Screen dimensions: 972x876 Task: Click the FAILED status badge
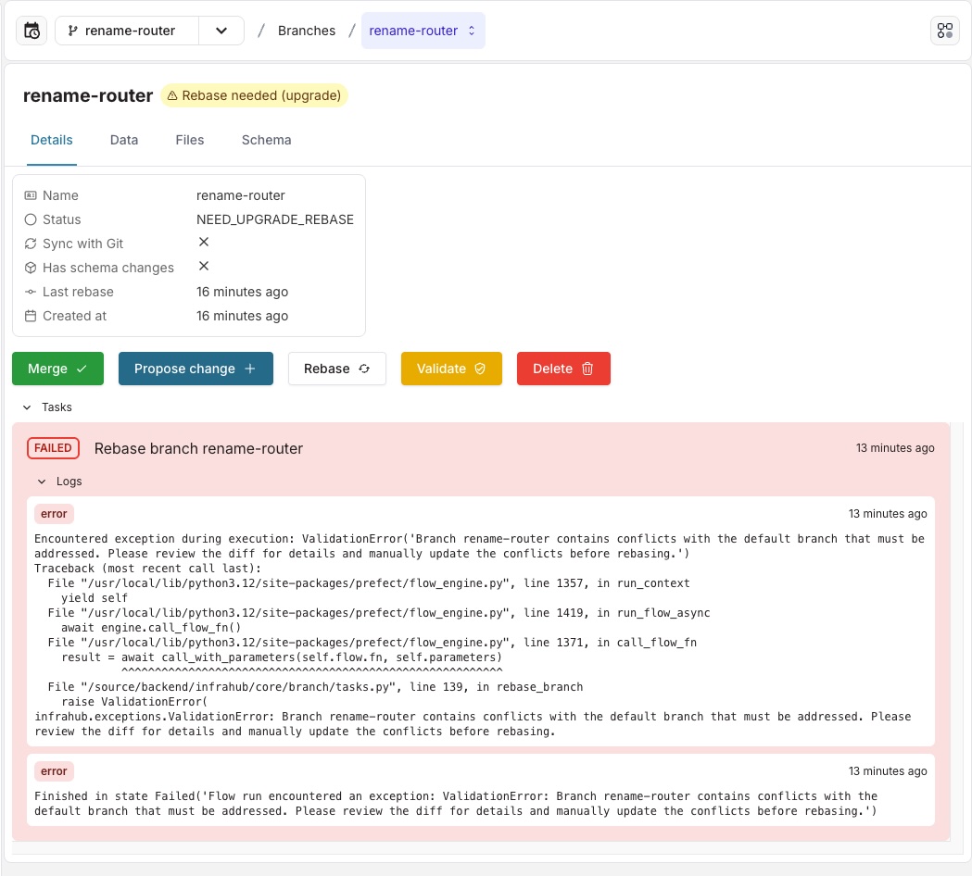pos(53,448)
